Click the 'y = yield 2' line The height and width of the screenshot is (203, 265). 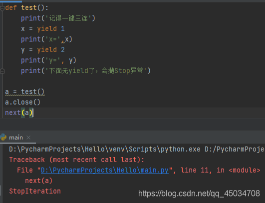[x=43, y=50]
